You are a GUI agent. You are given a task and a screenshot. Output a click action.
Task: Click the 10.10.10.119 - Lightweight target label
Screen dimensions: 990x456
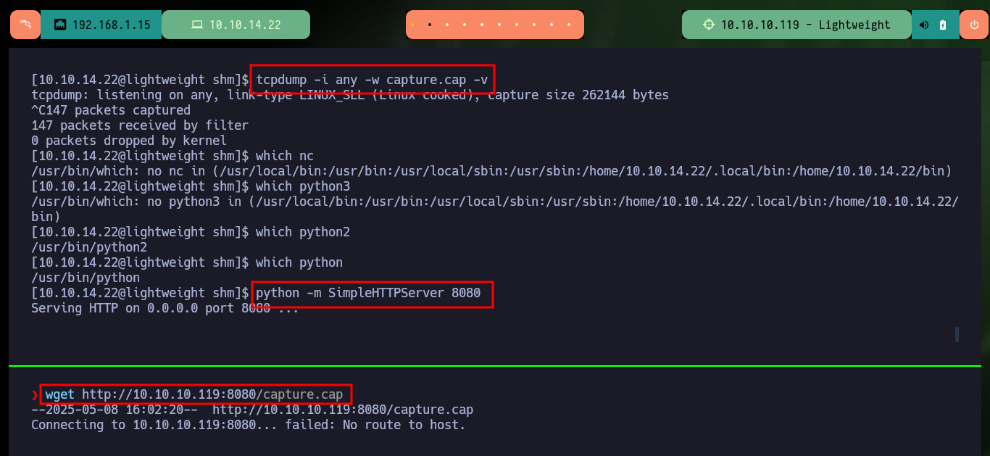806,25
